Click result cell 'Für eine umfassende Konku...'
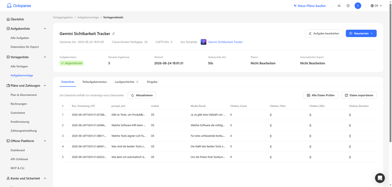Image resolution: width=392 pixels, height=187 pixels. coord(208,136)
